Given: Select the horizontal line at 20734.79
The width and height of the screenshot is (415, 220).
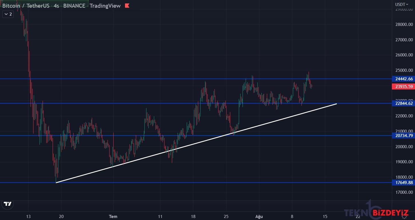Looking at the screenshot, I should (196, 135).
